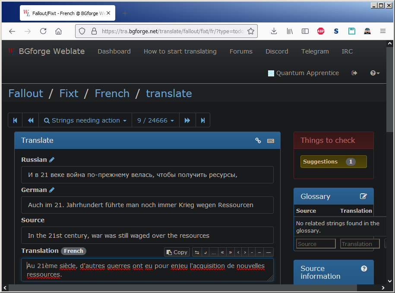Open How to start translating

point(180,51)
